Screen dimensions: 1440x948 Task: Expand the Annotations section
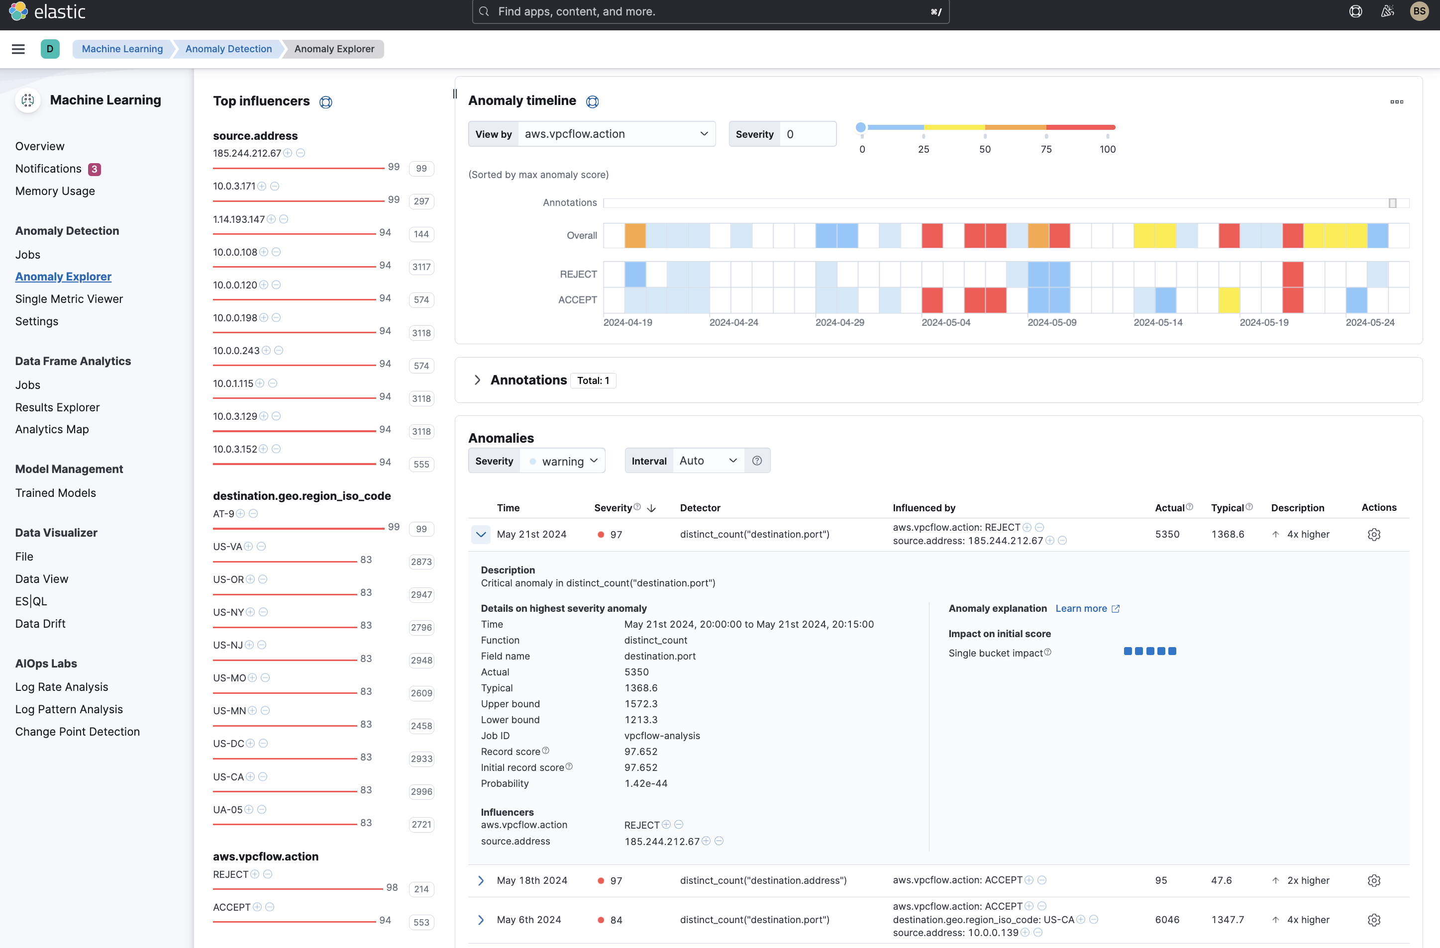[477, 380]
